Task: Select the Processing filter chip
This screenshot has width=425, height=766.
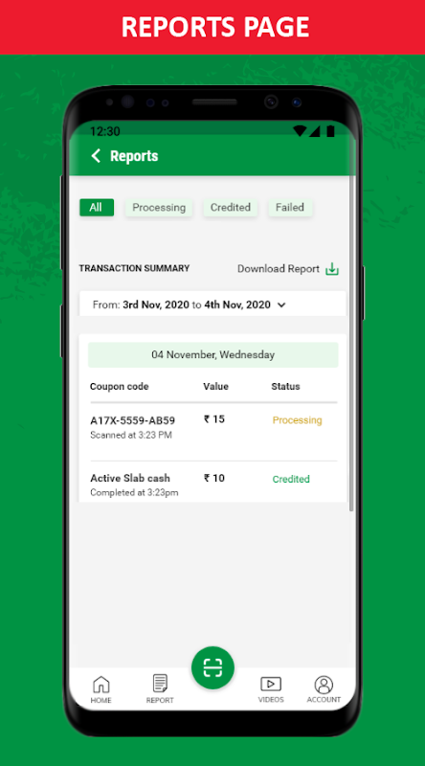Action: (x=159, y=207)
